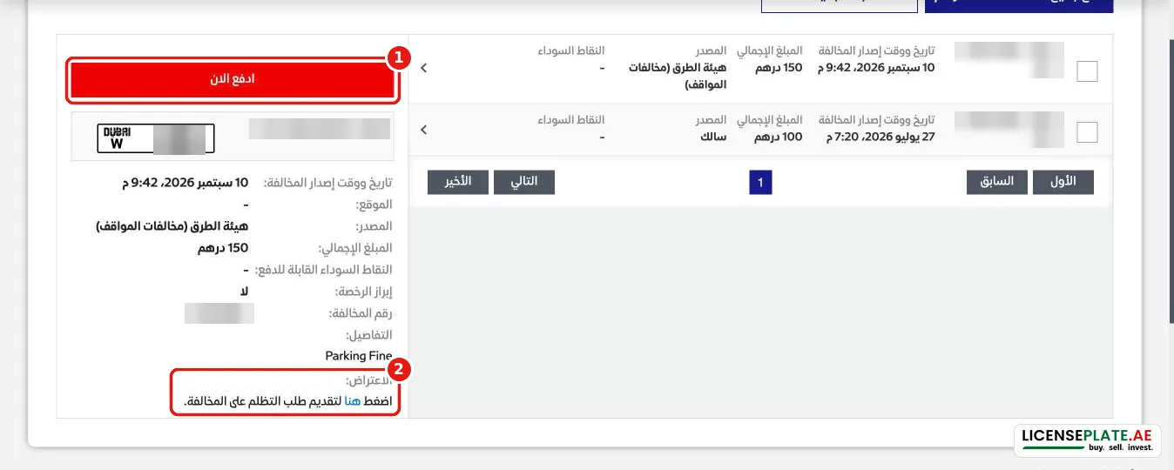Click the red ادفع الآن pay button
Viewport: 1174px width, 470px height.
[x=233, y=79]
